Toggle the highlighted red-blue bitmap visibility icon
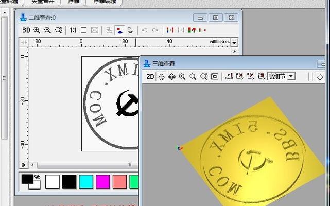The height and width of the screenshot is (206, 330). pyautogui.click(x=120, y=30)
